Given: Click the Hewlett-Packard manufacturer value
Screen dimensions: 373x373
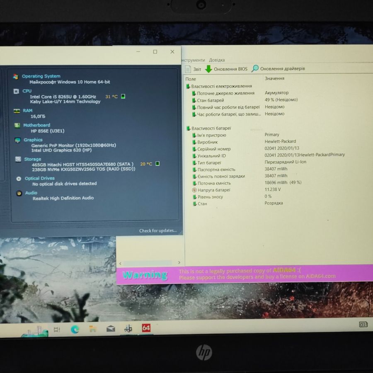Looking at the screenshot, I should (280, 141).
